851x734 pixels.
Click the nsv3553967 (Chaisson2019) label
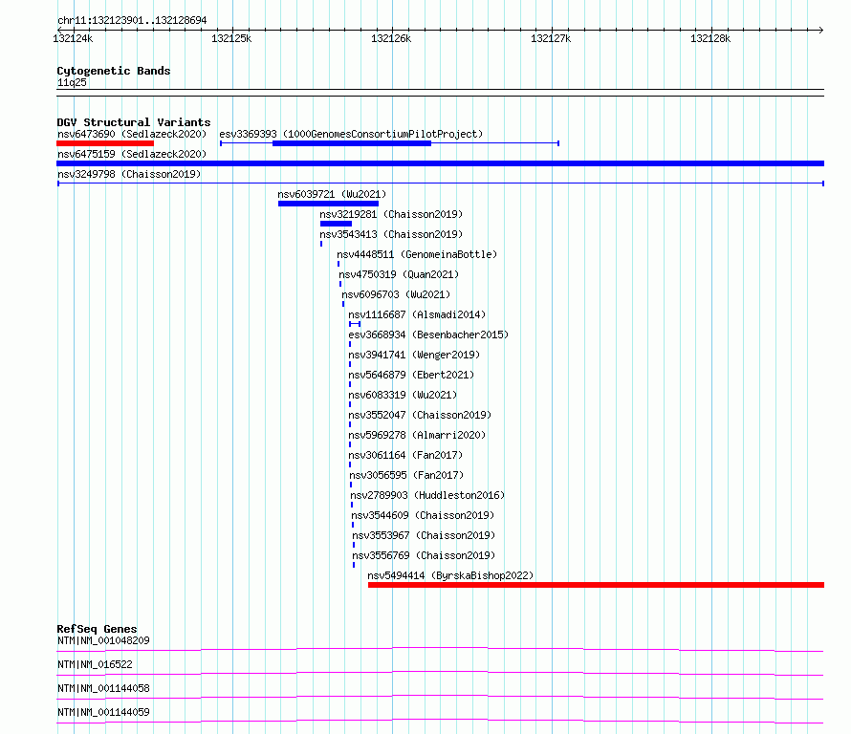click(x=424, y=535)
